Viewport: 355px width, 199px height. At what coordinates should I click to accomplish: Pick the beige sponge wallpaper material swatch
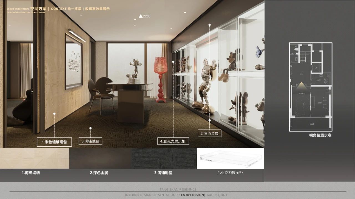tap(34, 159)
